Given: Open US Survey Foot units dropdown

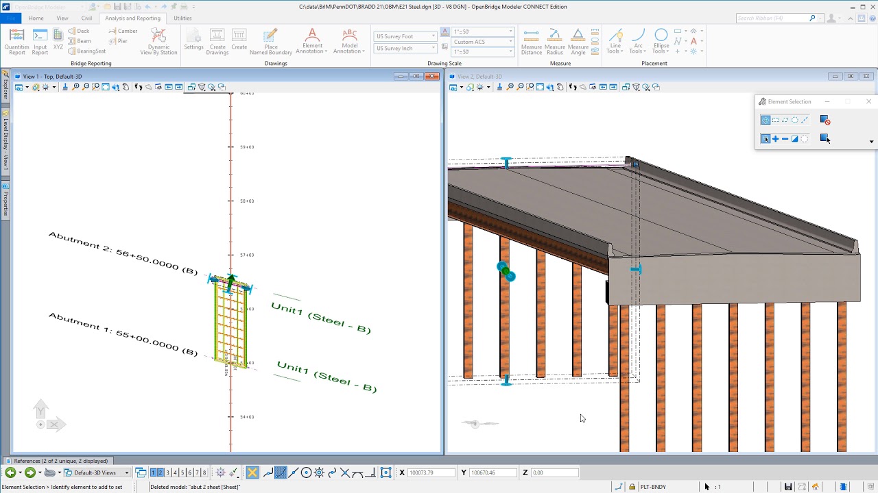Looking at the screenshot, I should 405,36.
